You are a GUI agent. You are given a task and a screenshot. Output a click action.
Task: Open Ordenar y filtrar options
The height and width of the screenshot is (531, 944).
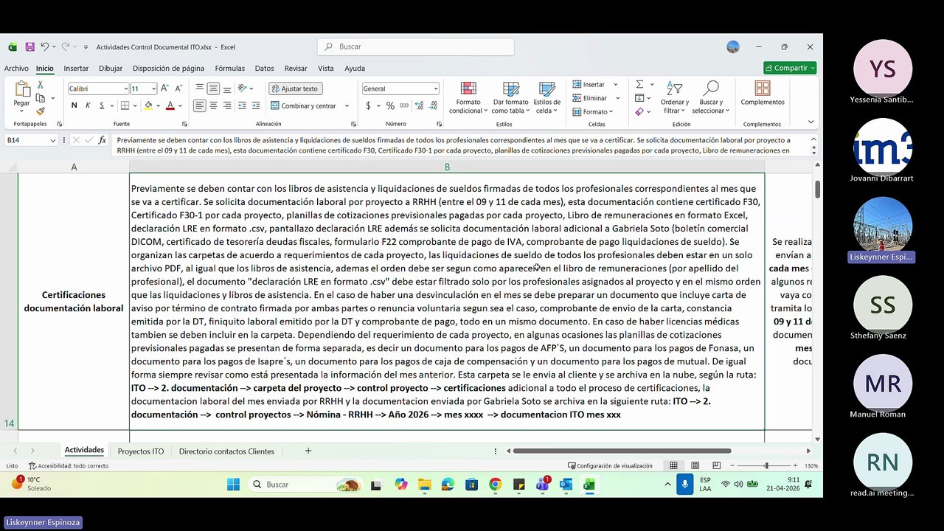click(676, 97)
